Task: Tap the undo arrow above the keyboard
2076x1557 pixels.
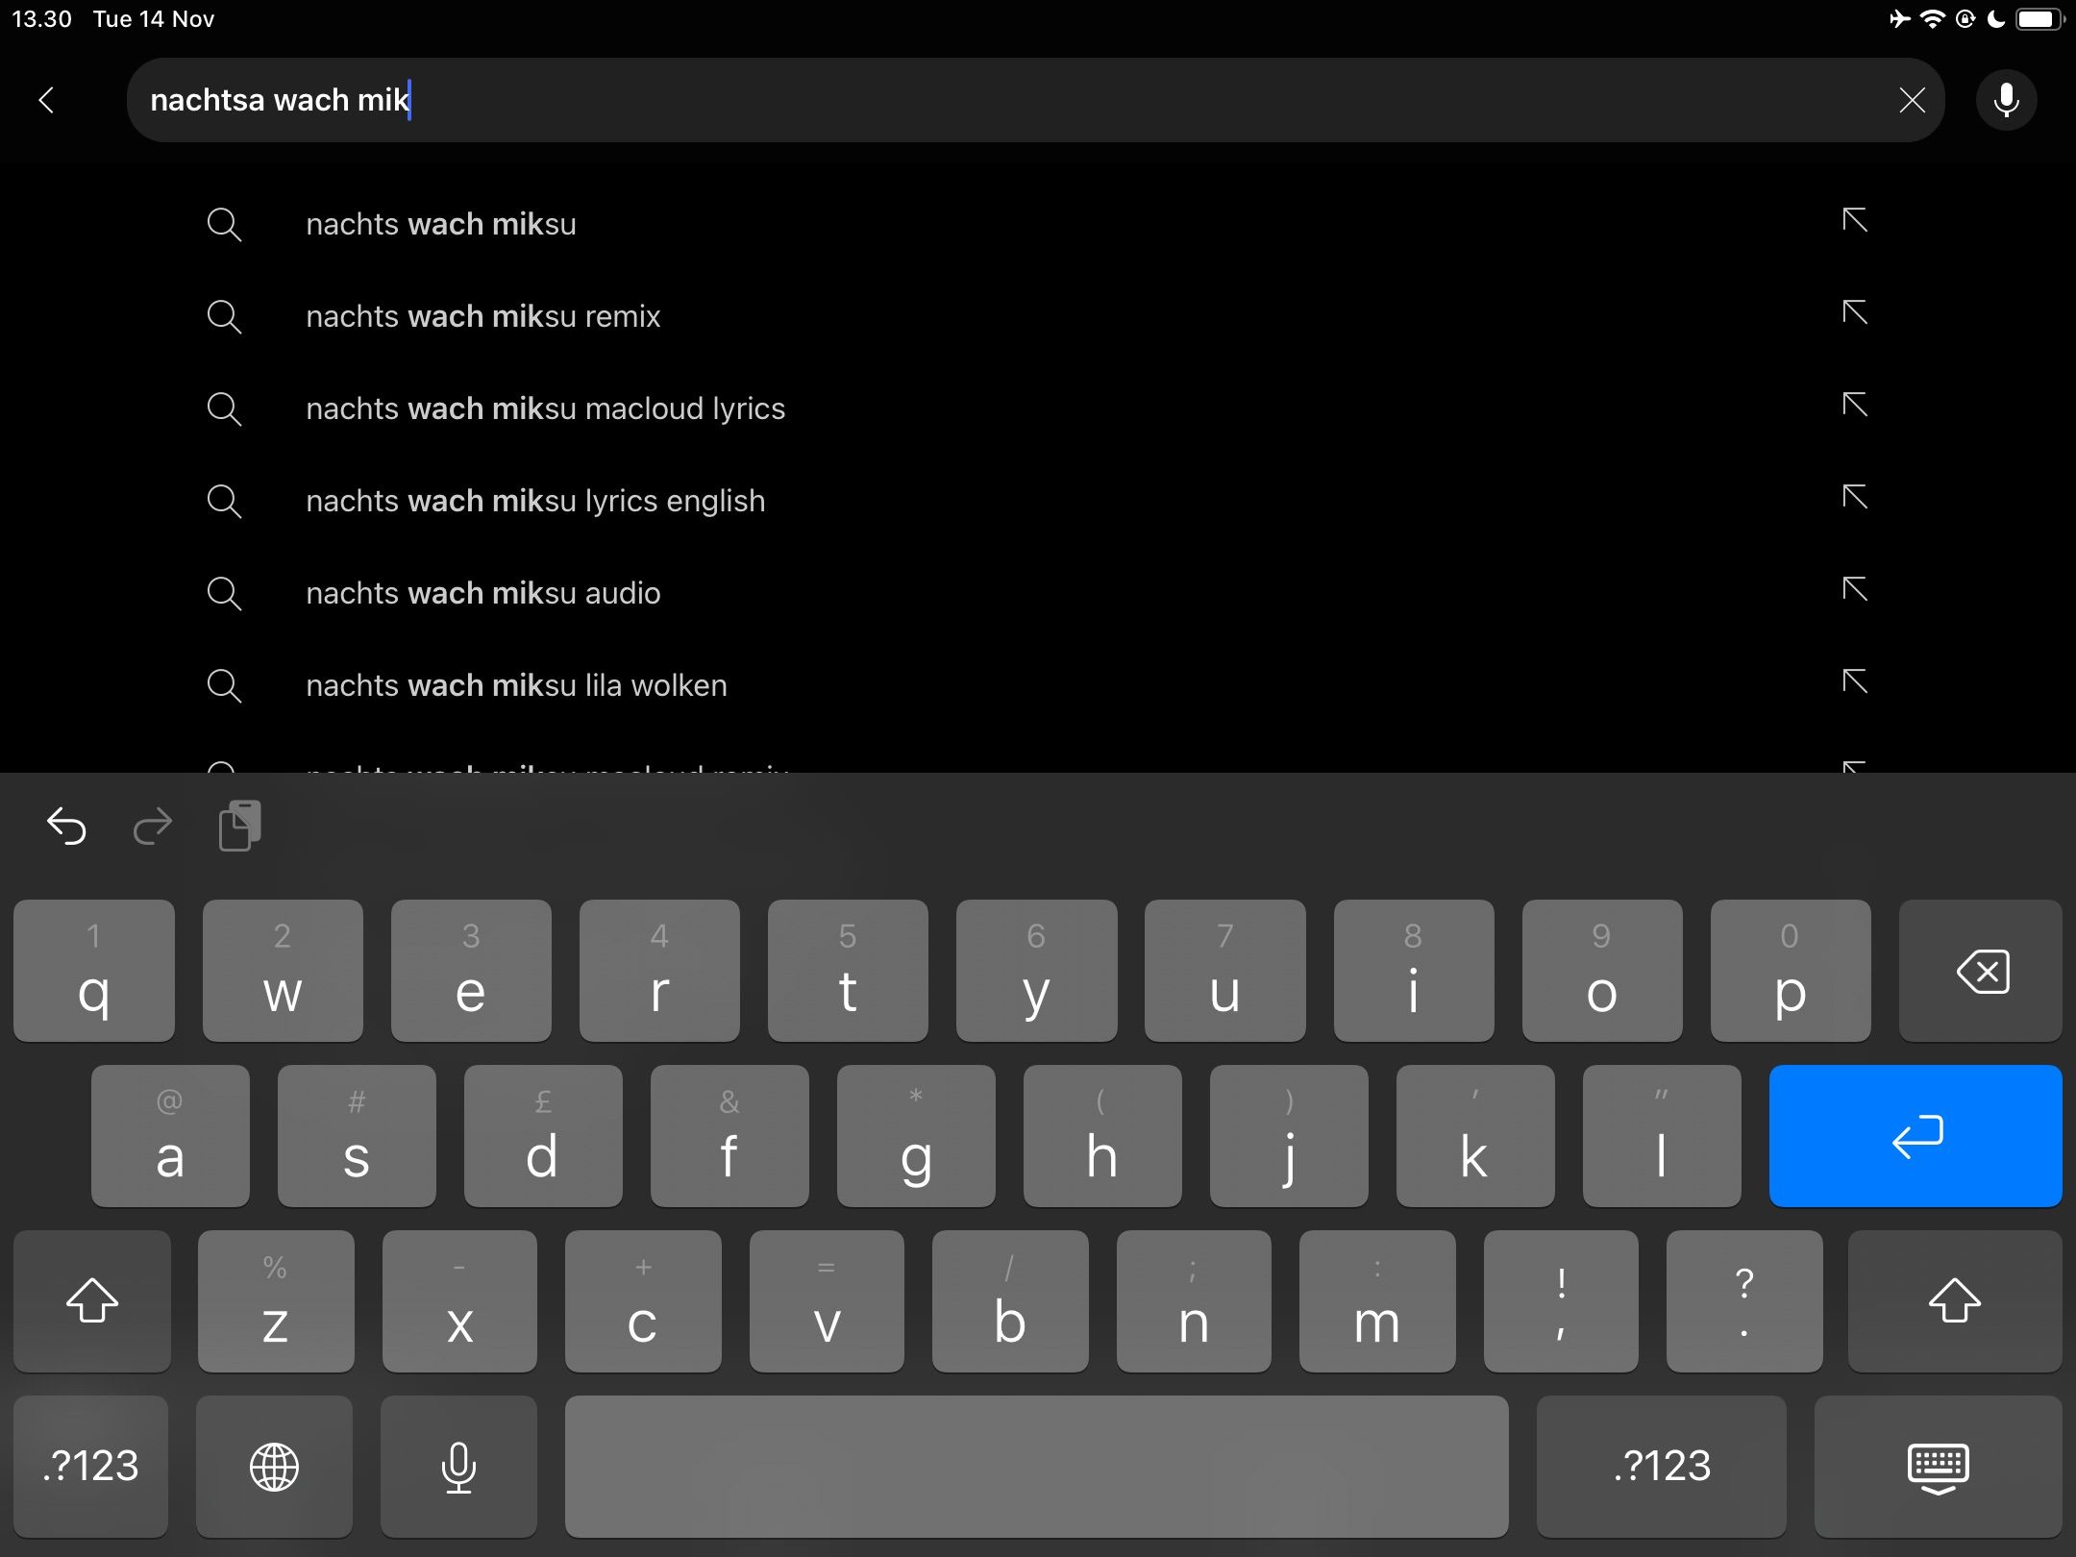Action: click(x=66, y=827)
